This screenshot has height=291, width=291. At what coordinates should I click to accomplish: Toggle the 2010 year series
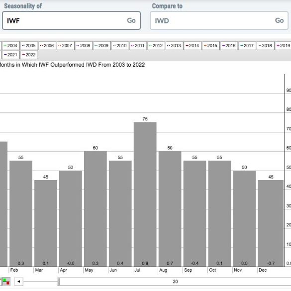120,46
